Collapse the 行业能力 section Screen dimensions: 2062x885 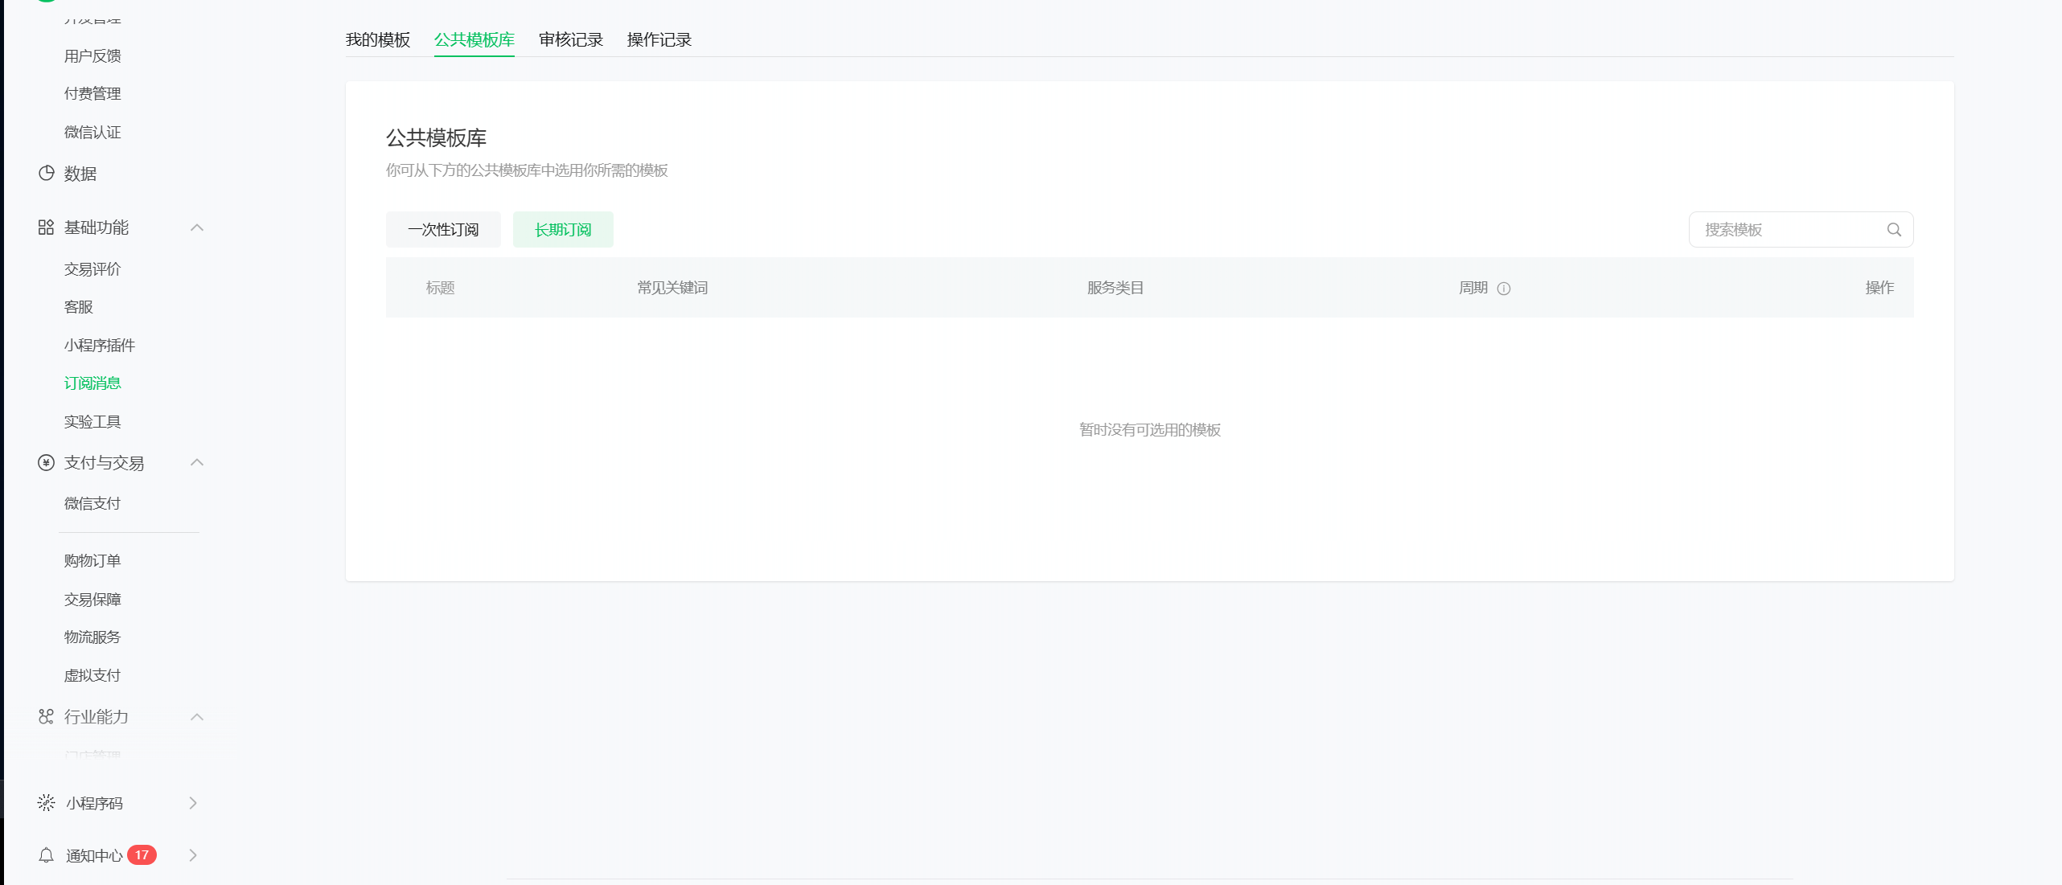[x=197, y=716]
